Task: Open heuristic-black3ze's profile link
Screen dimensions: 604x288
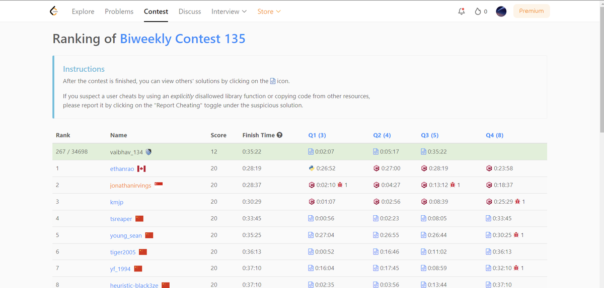Action: pyautogui.click(x=134, y=285)
